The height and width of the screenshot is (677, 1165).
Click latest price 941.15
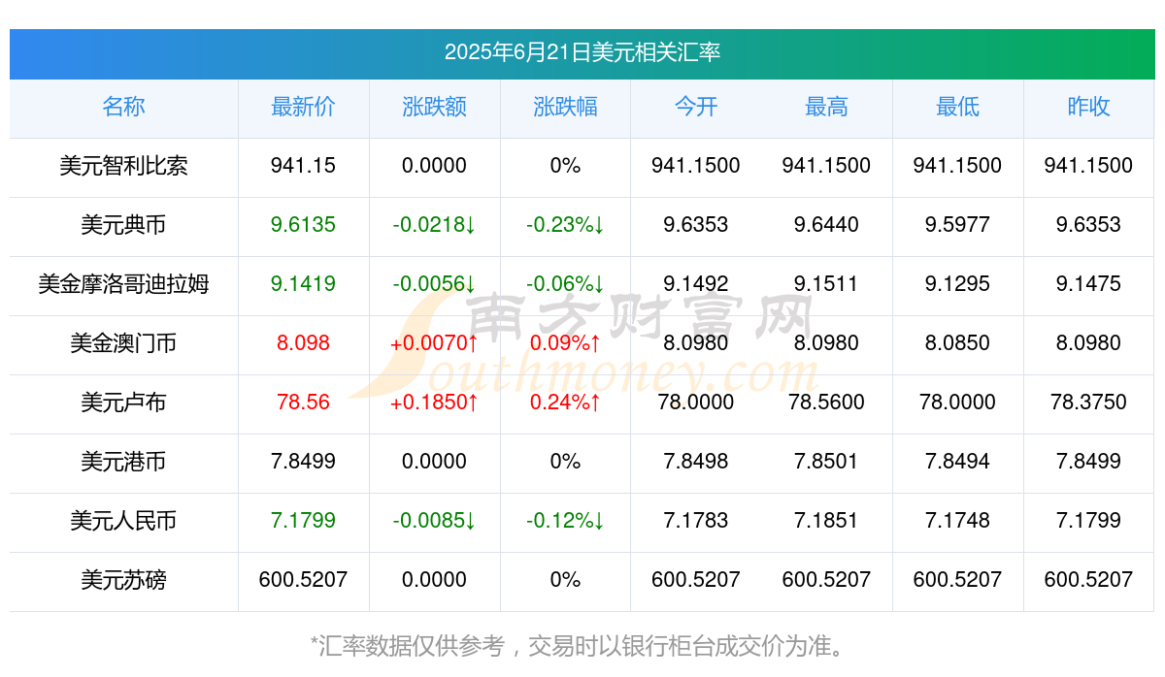click(303, 166)
